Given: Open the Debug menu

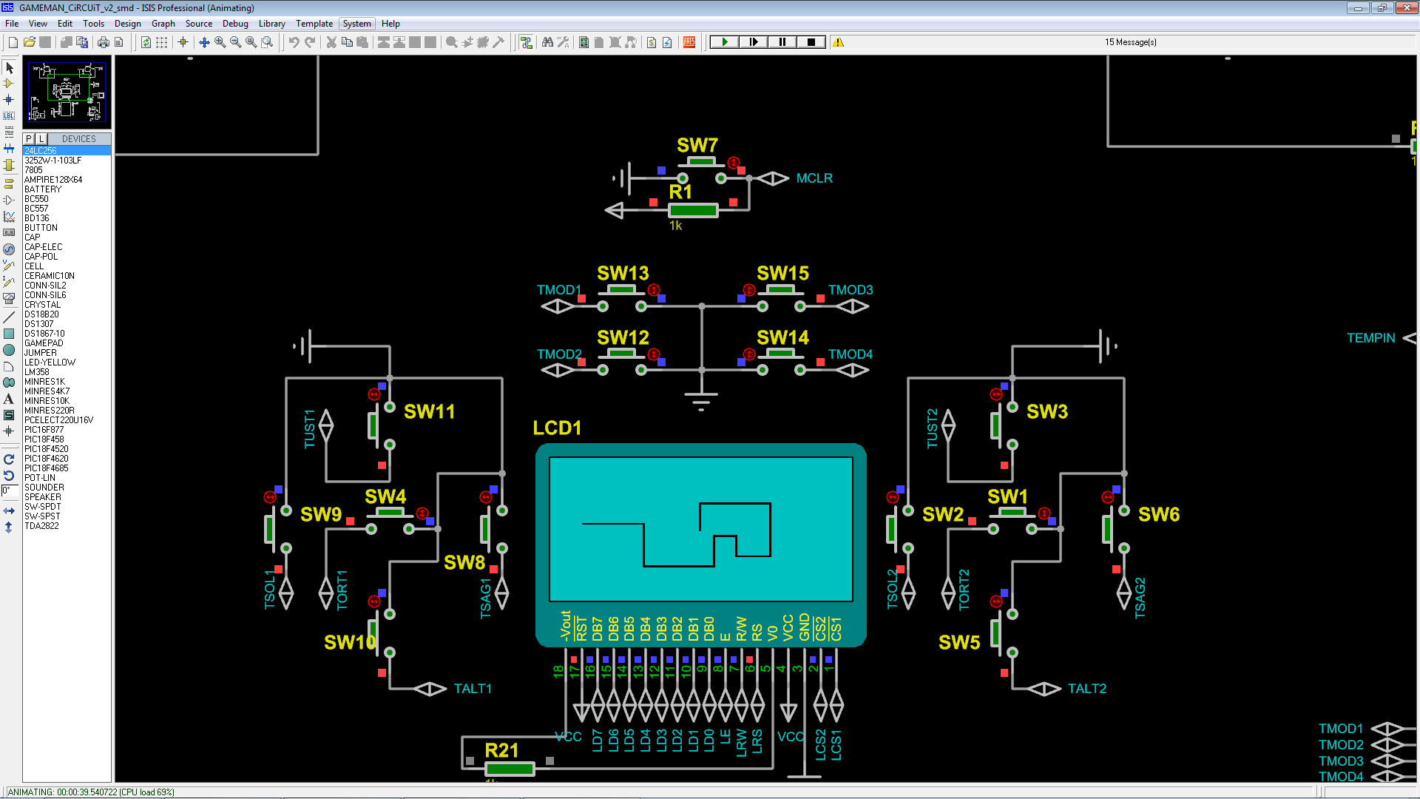Looking at the screenshot, I should (x=235, y=24).
